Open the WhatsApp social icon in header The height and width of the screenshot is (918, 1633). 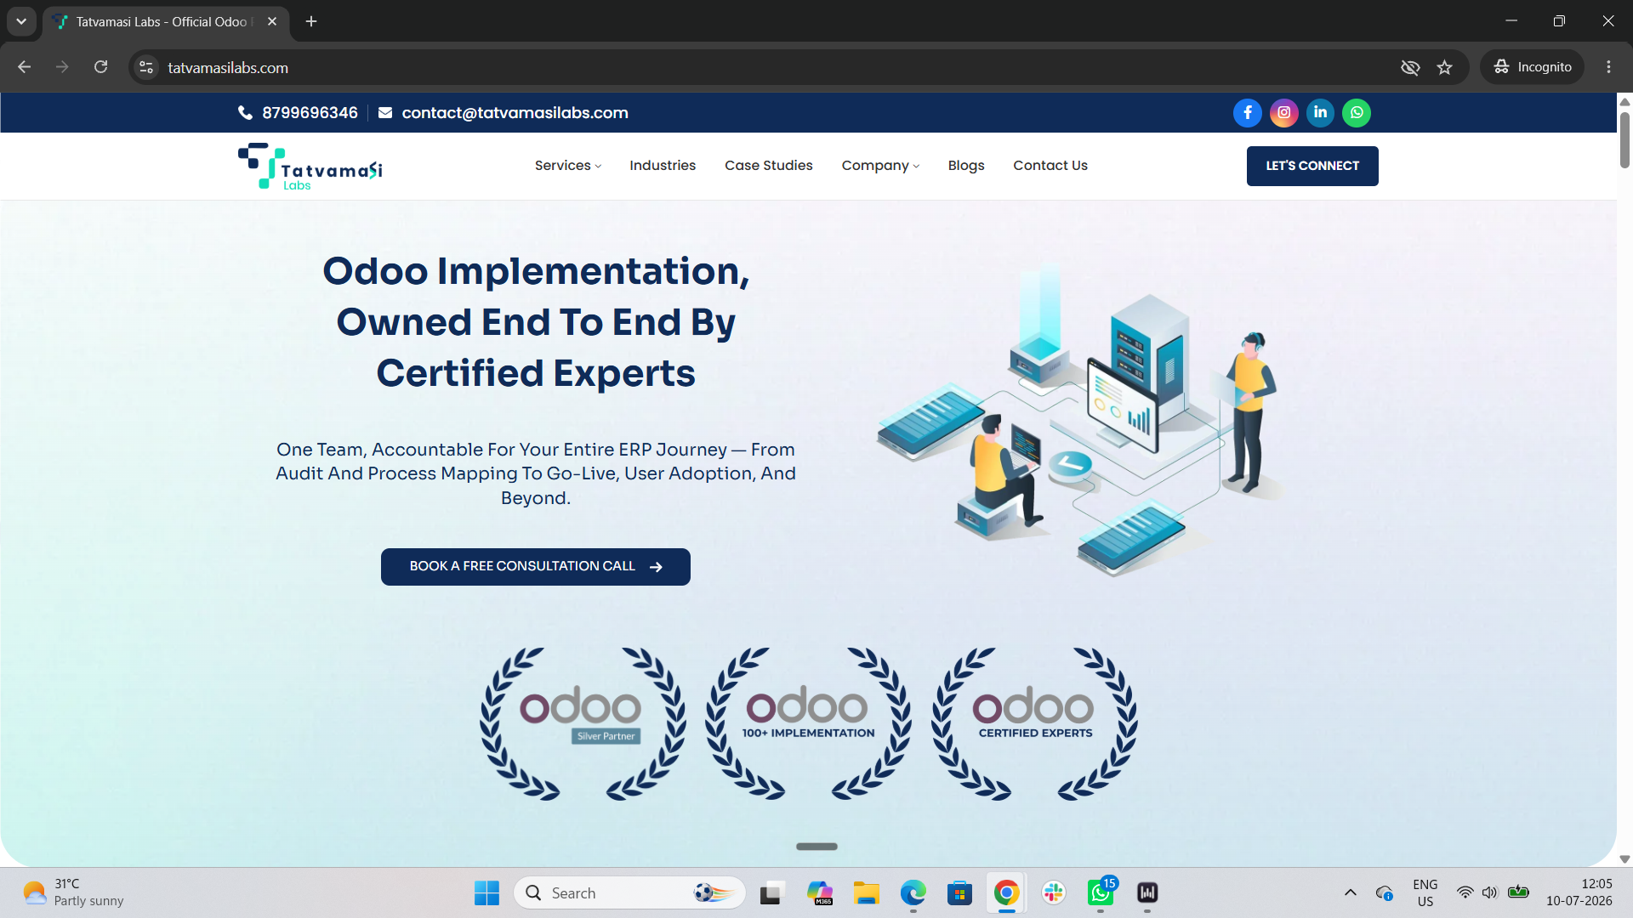1357,113
